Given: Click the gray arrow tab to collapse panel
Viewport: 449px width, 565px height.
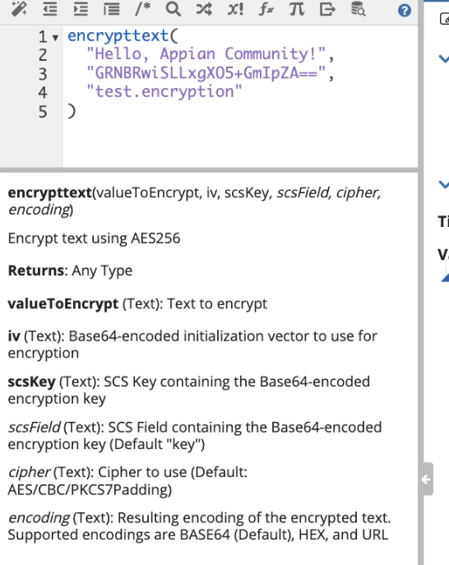Looking at the screenshot, I should [x=427, y=479].
